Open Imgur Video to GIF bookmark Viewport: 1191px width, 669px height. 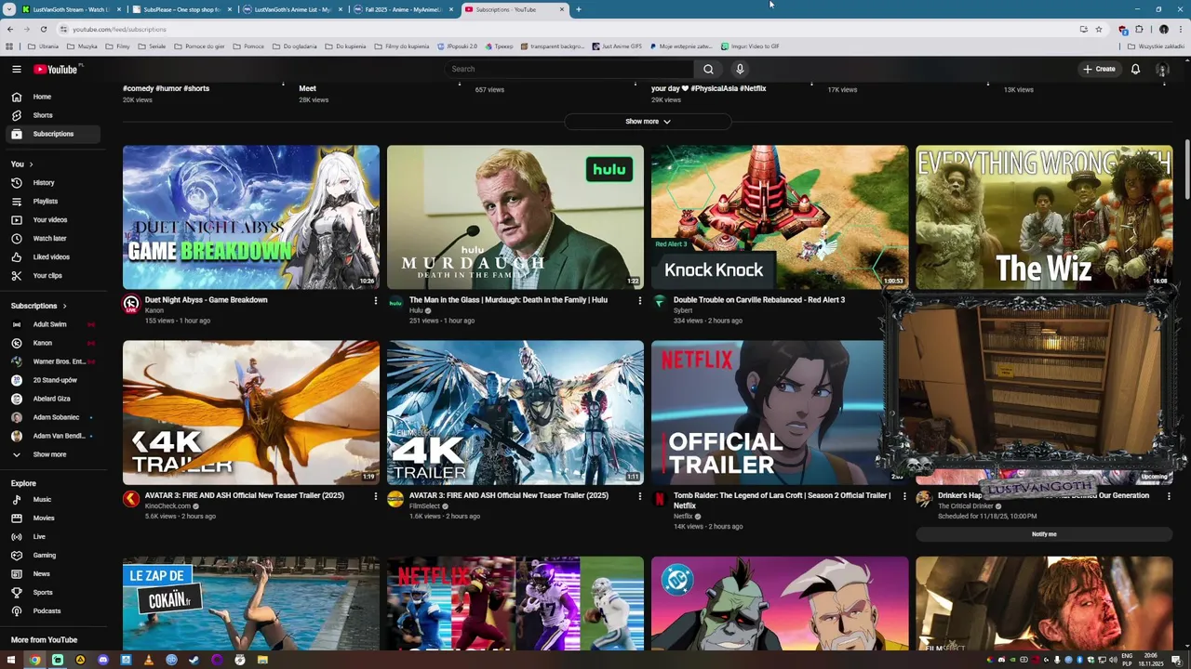[x=750, y=46]
